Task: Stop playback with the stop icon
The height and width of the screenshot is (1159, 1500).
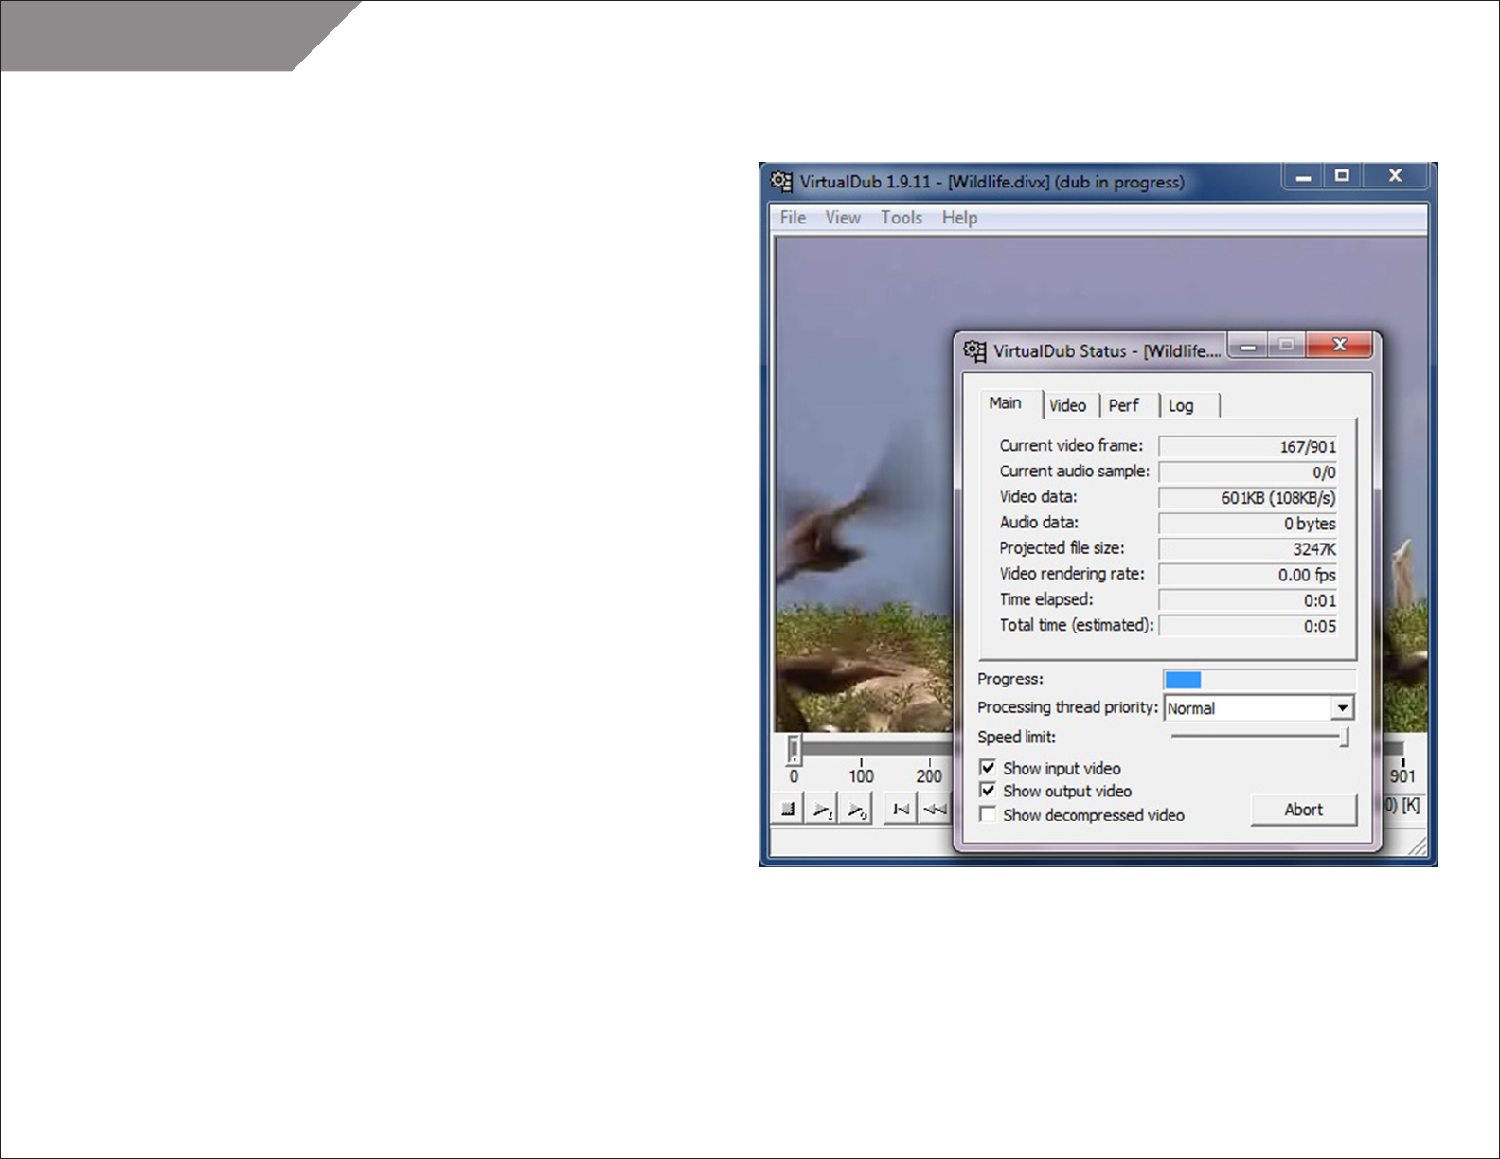Action: click(788, 810)
